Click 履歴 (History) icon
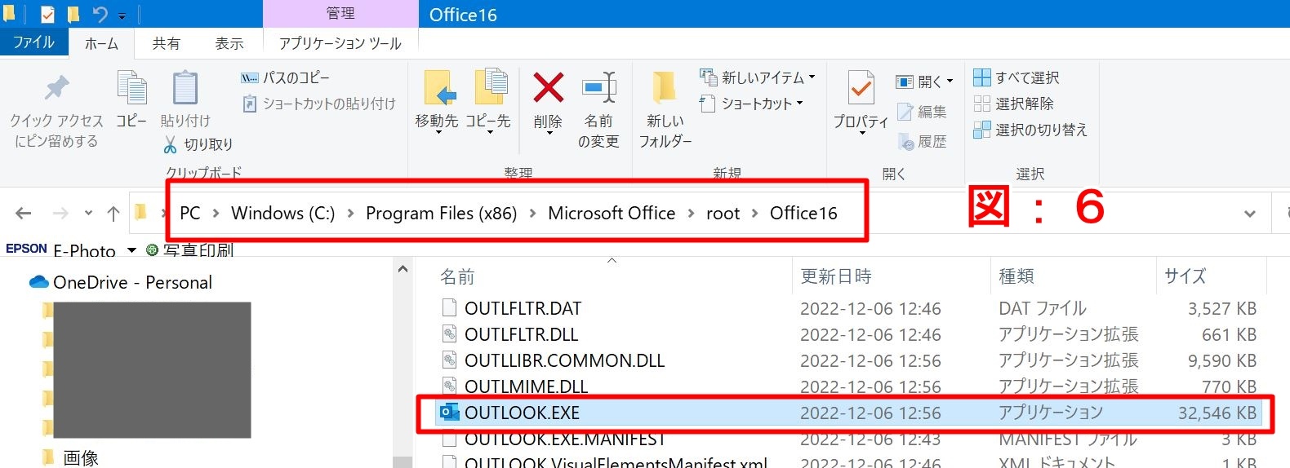Image resolution: width=1290 pixels, height=468 pixels. (x=905, y=142)
